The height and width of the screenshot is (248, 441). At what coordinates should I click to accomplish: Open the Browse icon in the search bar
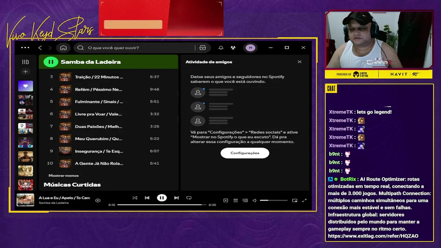coord(203,48)
